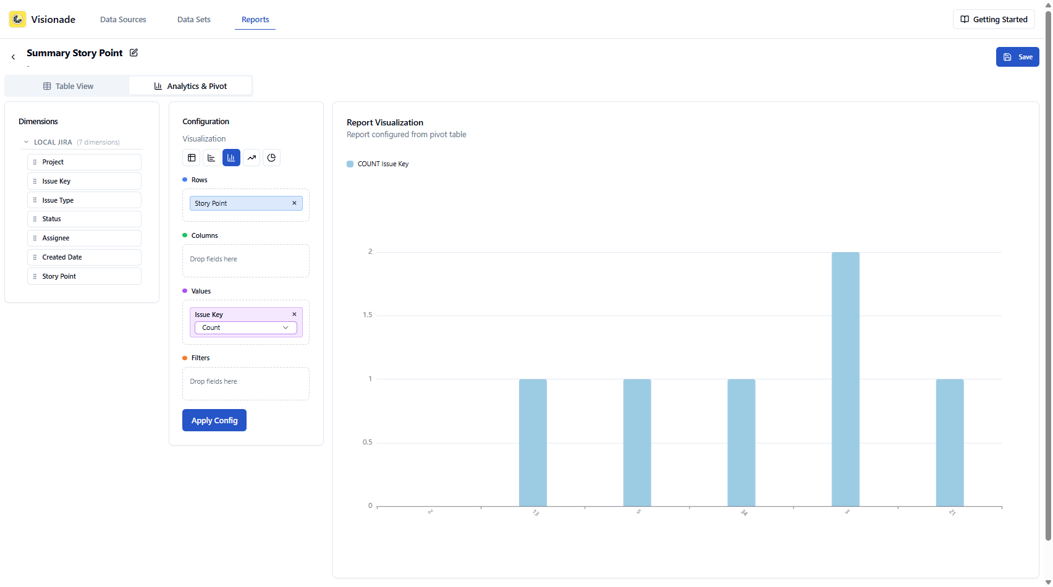Switch to horizontal bar chart visualization
Image resolution: width=1053 pixels, height=587 pixels.
pyautogui.click(x=211, y=158)
